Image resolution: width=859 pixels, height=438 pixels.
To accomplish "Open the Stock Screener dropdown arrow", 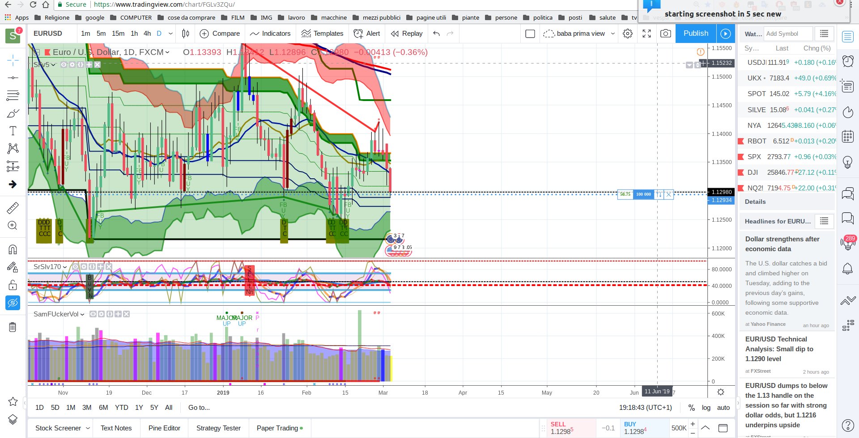I will [88, 428].
